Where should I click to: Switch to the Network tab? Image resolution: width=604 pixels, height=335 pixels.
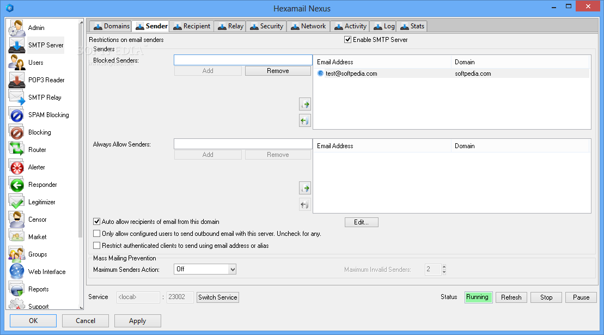[308, 26]
